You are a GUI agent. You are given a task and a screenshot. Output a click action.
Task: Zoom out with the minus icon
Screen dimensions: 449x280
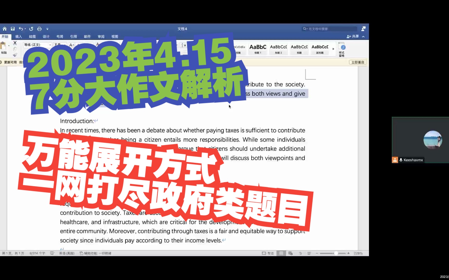pyautogui.click(x=317, y=253)
